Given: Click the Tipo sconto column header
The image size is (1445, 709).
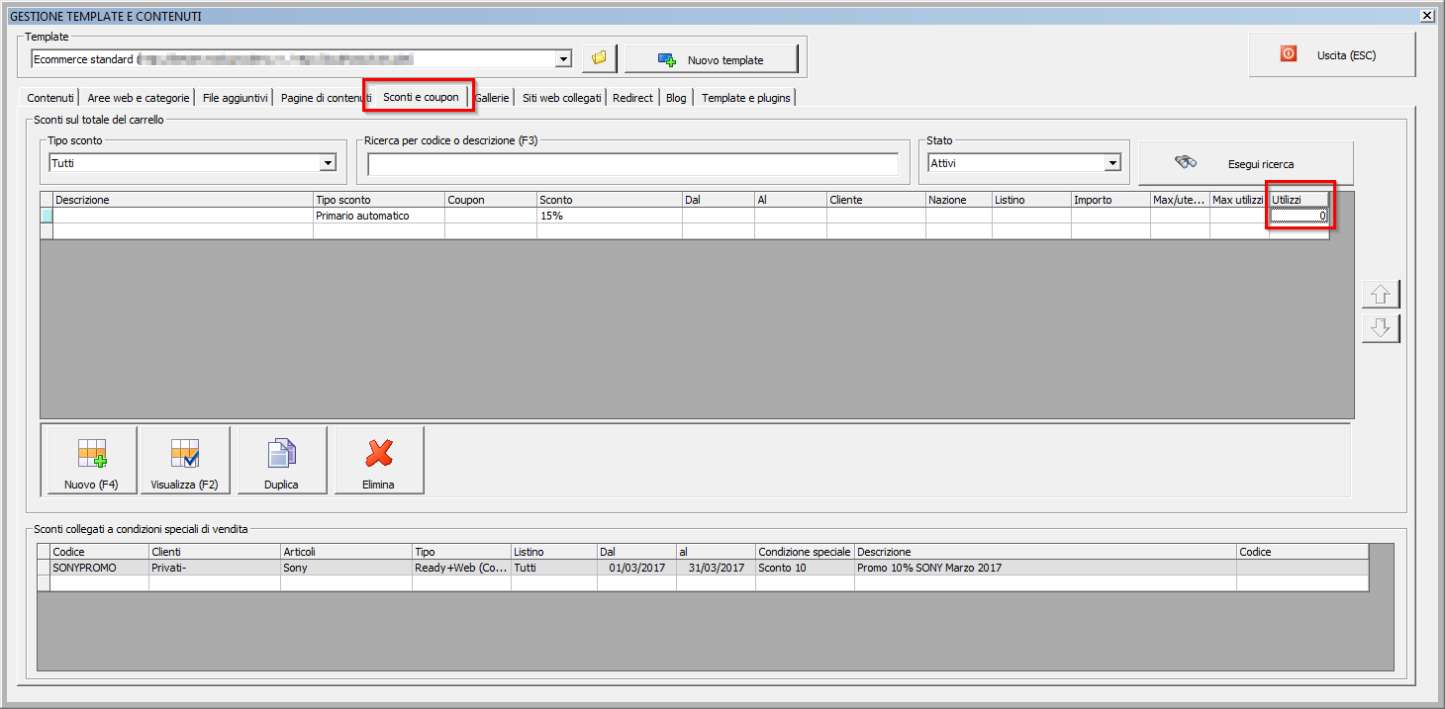Looking at the screenshot, I should [x=379, y=200].
